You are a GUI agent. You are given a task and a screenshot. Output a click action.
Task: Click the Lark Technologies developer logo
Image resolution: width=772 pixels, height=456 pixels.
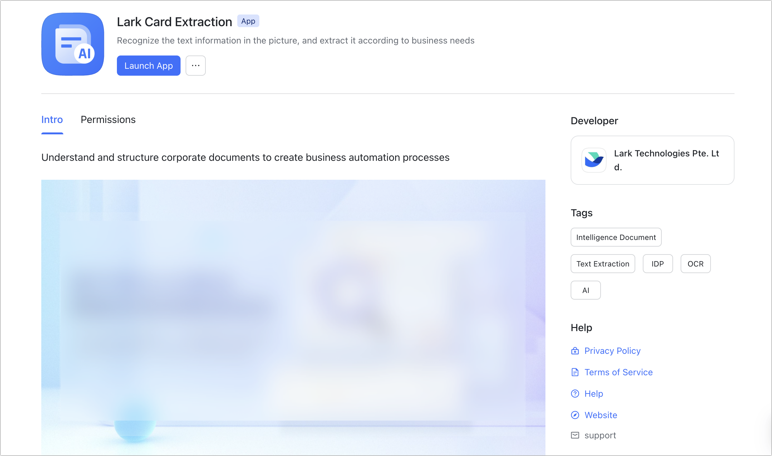[x=593, y=160]
